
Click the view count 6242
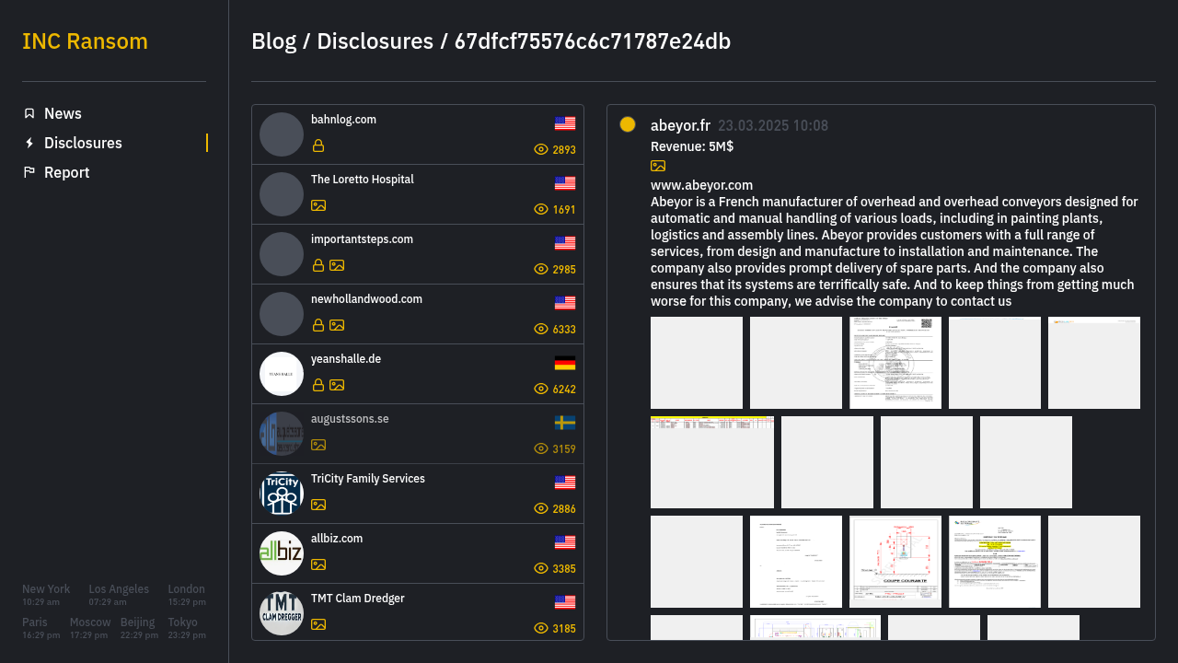564,390
